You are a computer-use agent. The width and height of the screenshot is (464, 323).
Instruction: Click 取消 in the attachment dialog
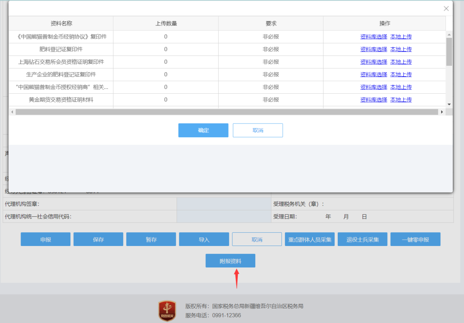(258, 130)
